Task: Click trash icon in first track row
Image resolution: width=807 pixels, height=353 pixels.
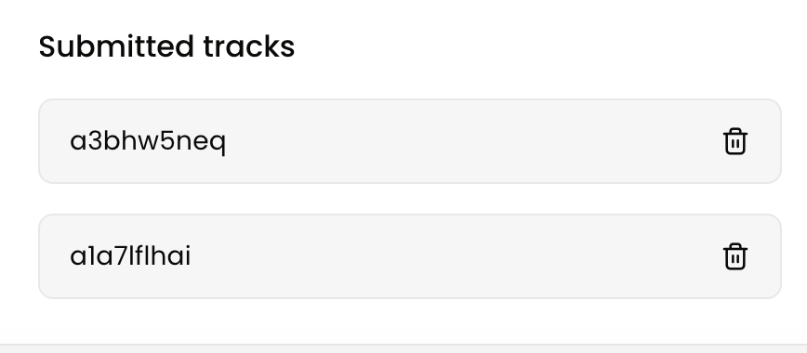Action: point(734,141)
